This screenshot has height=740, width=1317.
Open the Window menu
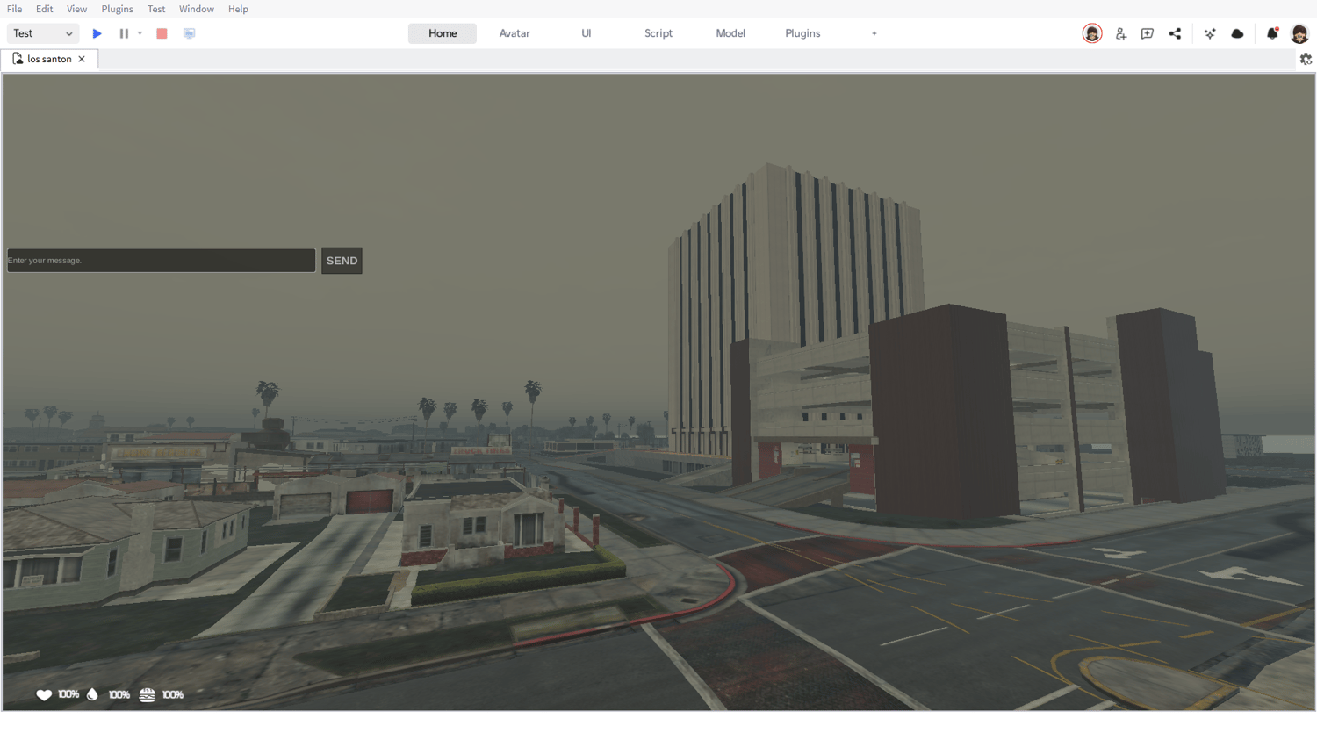pyautogui.click(x=197, y=9)
